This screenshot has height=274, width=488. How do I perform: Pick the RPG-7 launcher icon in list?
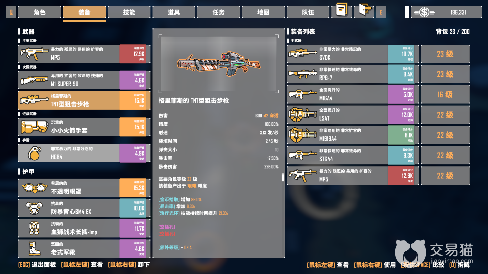coord(302,74)
